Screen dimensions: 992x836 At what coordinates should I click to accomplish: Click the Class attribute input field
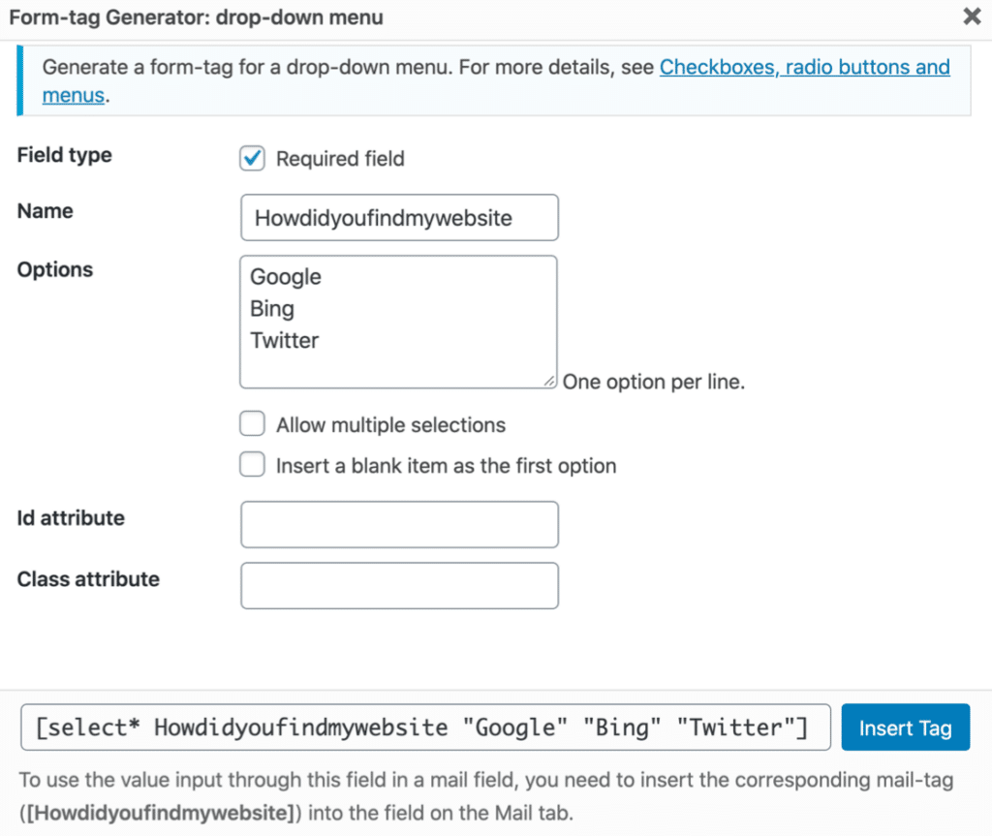pyautogui.click(x=399, y=585)
